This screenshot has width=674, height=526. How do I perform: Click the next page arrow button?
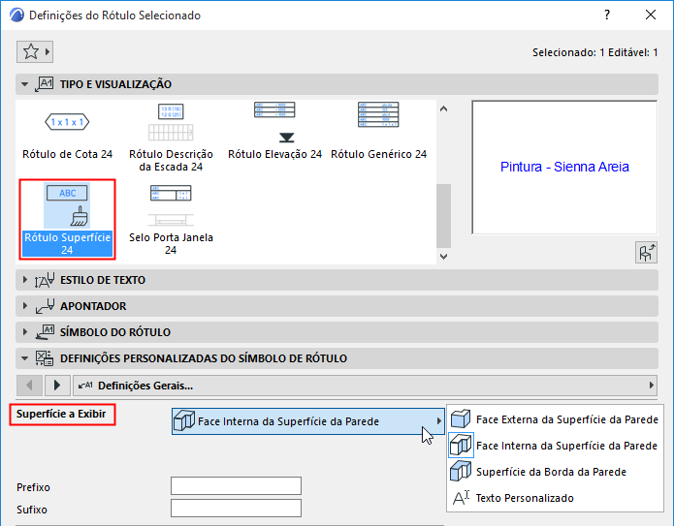(x=57, y=386)
